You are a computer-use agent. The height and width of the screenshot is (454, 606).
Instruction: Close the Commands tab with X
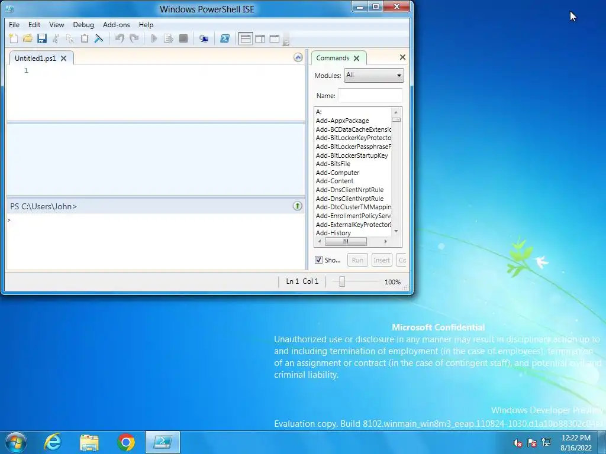tap(356, 59)
